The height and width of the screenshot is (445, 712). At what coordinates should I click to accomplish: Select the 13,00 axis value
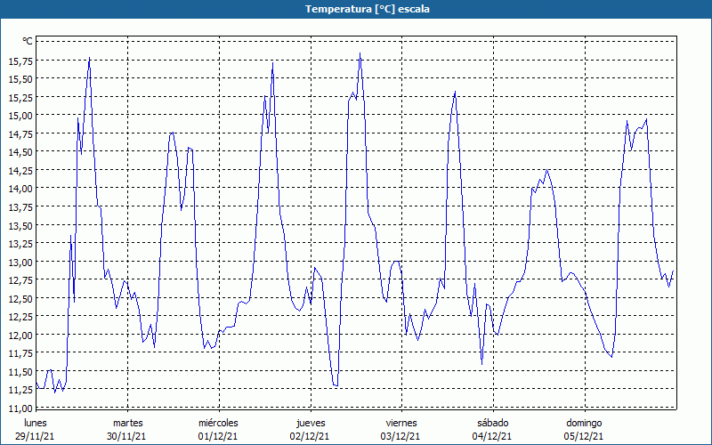coord(20,262)
